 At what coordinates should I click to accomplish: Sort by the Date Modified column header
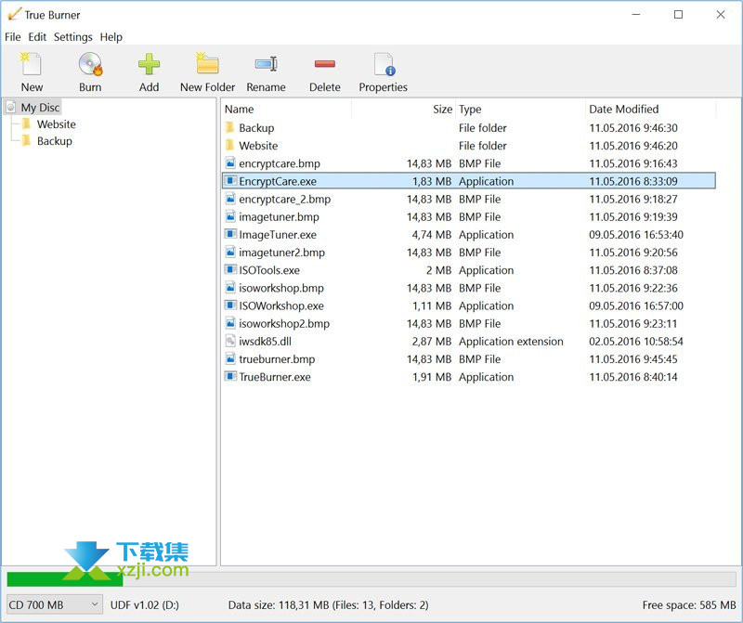tap(651, 109)
